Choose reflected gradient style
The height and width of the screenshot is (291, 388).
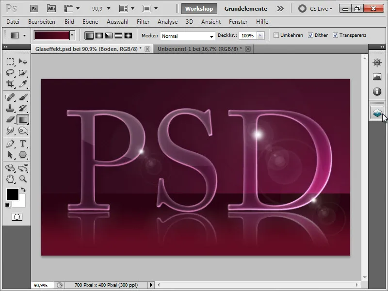(118, 35)
